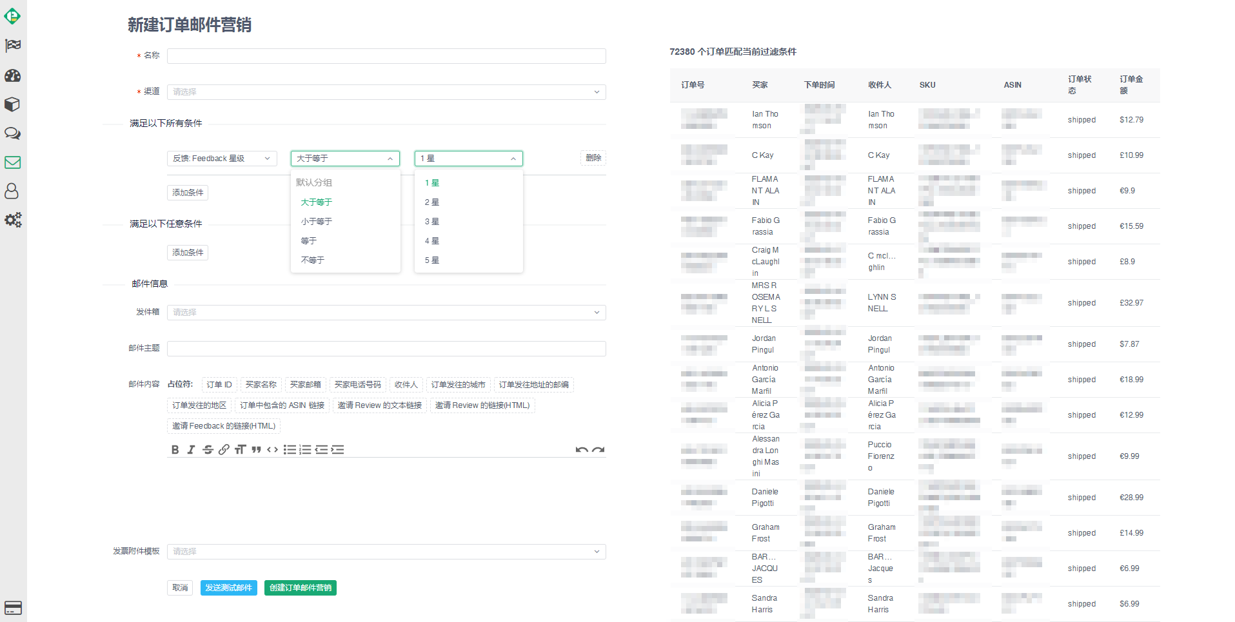Select 等于 in the operator list

click(x=346, y=241)
